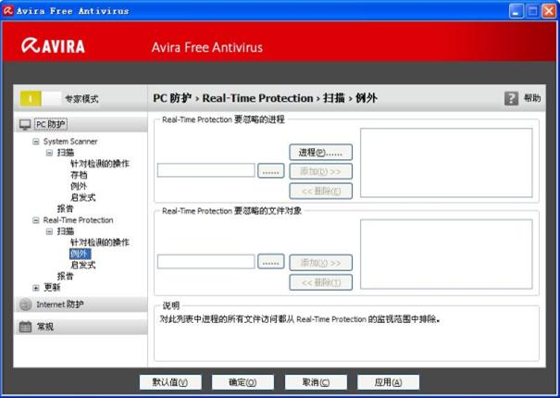Open the PC 防护 section
Viewport: 560px width, 398px height.
coord(51,124)
